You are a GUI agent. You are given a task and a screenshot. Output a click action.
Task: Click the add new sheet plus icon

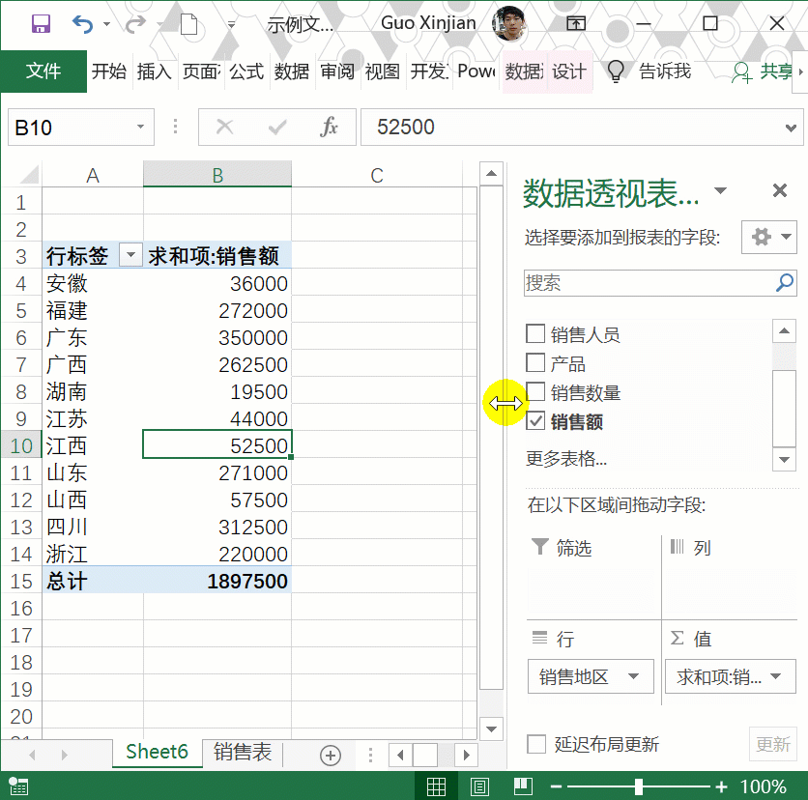(331, 755)
